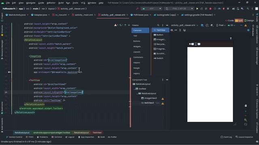This screenshot has height=145, width=259.
Task: Open the Refactor menu
Action: coord(51,3)
